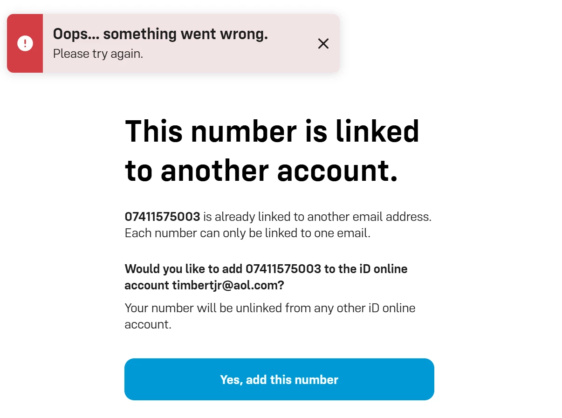Click the red exclamation error icon
This screenshot has height=418, width=562.
[25, 43]
